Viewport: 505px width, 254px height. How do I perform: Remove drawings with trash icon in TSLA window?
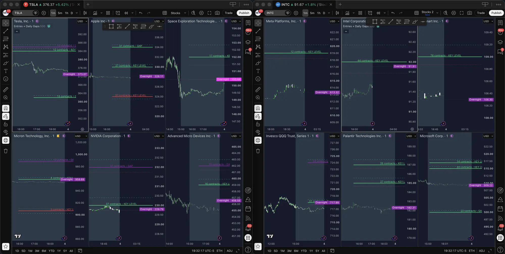(6, 151)
